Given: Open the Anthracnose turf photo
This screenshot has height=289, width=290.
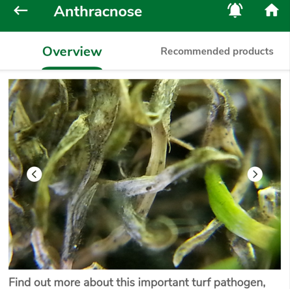Looking at the screenshot, I should click(x=145, y=174).
